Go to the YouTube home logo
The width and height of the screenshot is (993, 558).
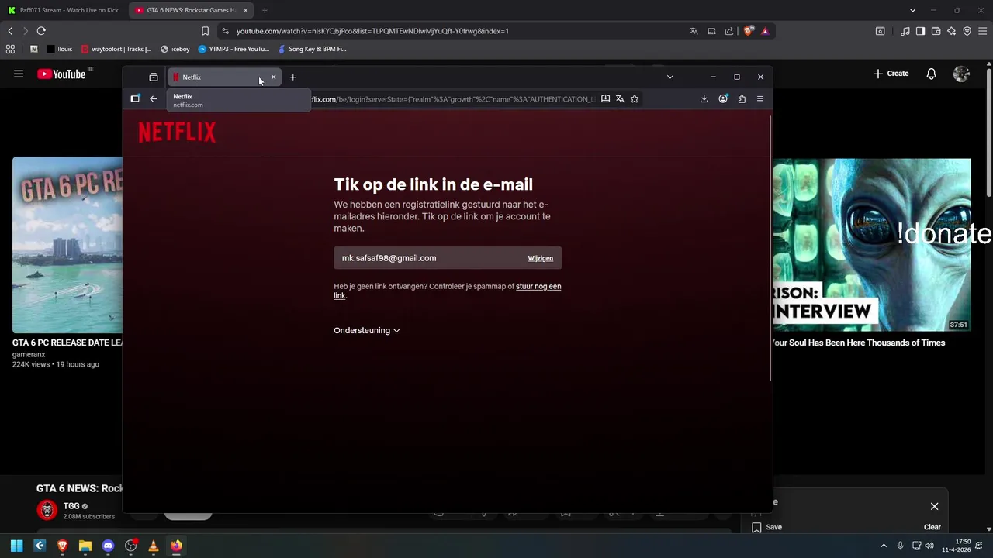(61, 74)
